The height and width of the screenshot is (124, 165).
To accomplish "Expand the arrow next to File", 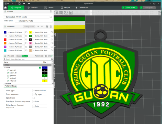I will click(x=13, y=3).
